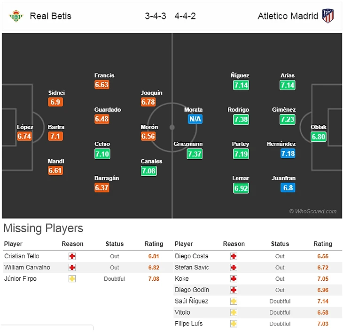Click the Real Betis table's Status column header
343x334 pixels.
[x=115, y=244]
